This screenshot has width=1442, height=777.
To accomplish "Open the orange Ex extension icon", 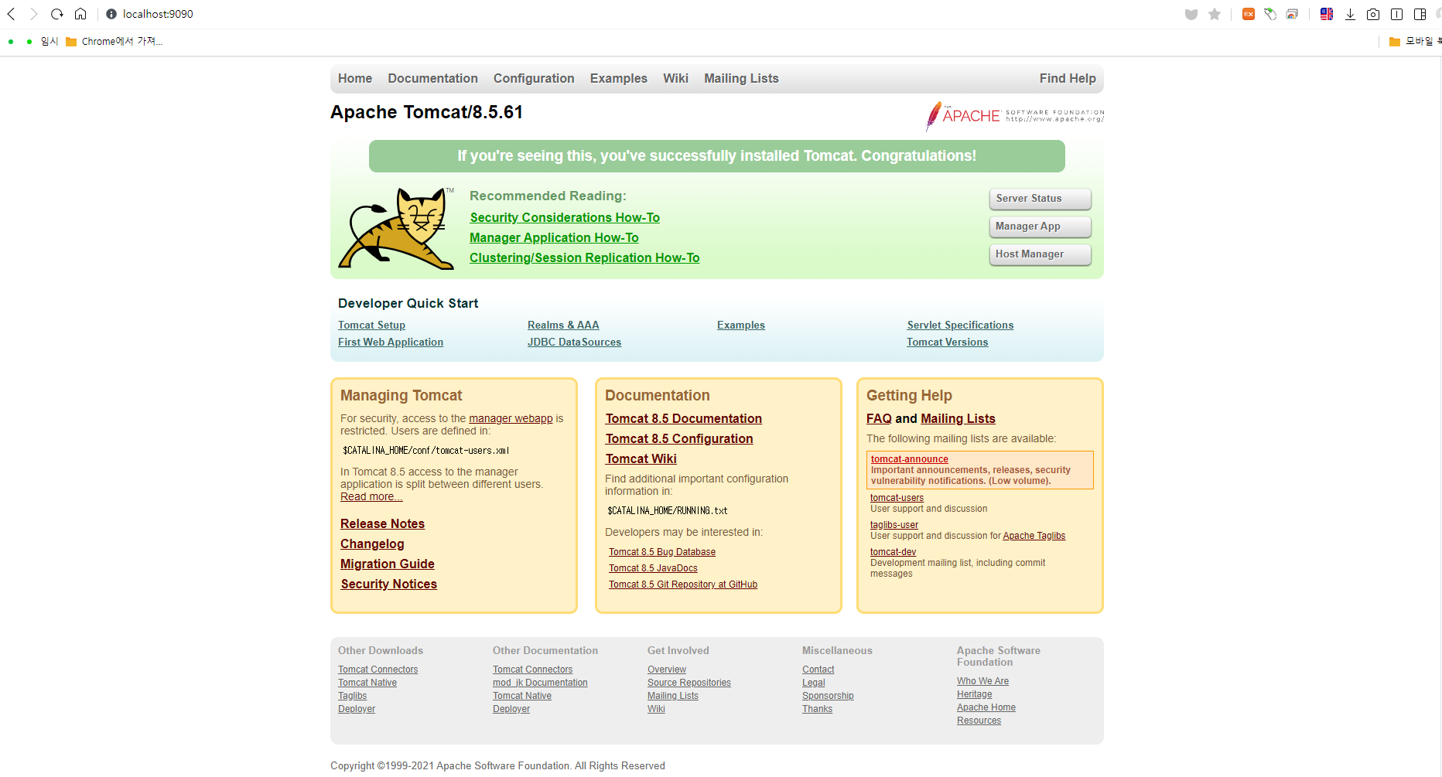I will (1249, 14).
